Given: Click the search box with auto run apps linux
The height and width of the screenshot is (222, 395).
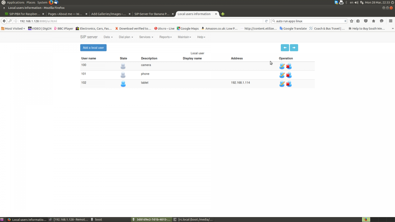Looking at the screenshot, I should 308,21.
